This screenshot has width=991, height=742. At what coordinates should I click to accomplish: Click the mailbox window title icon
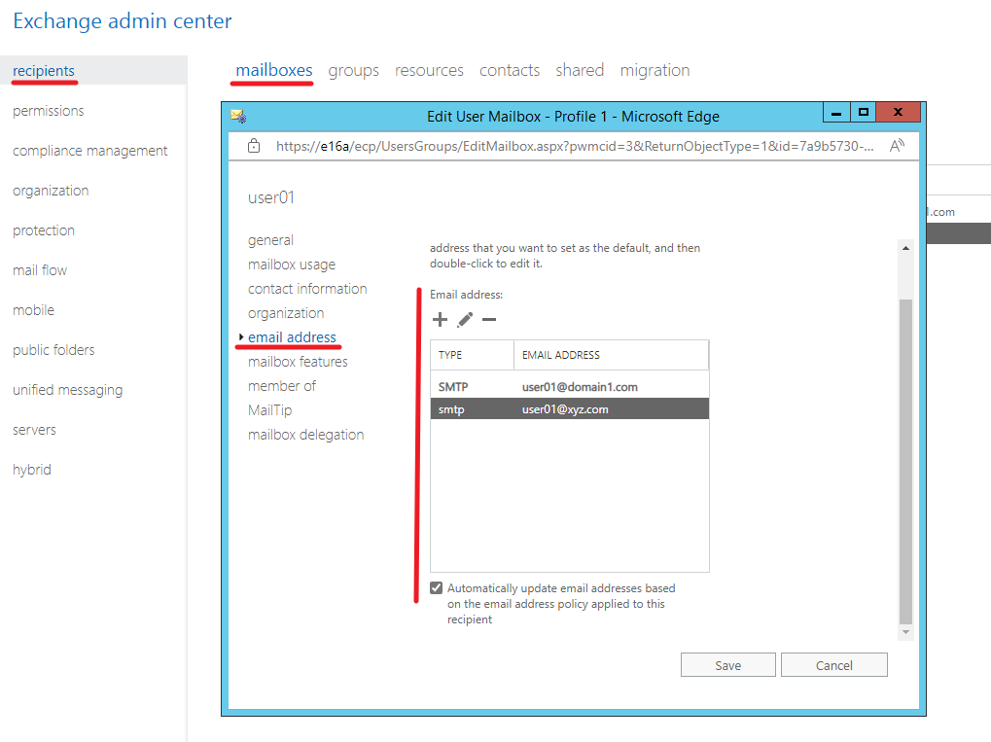238,117
